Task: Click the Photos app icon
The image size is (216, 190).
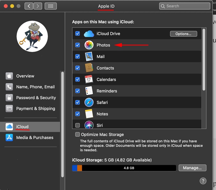Action: (x=89, y=45)
